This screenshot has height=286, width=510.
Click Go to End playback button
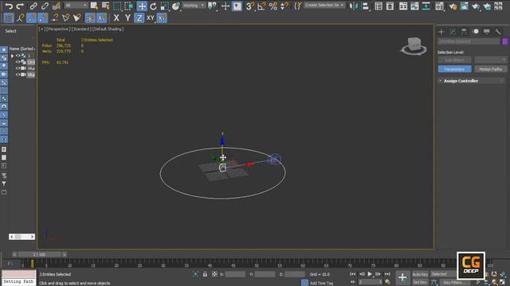(387, 274)
